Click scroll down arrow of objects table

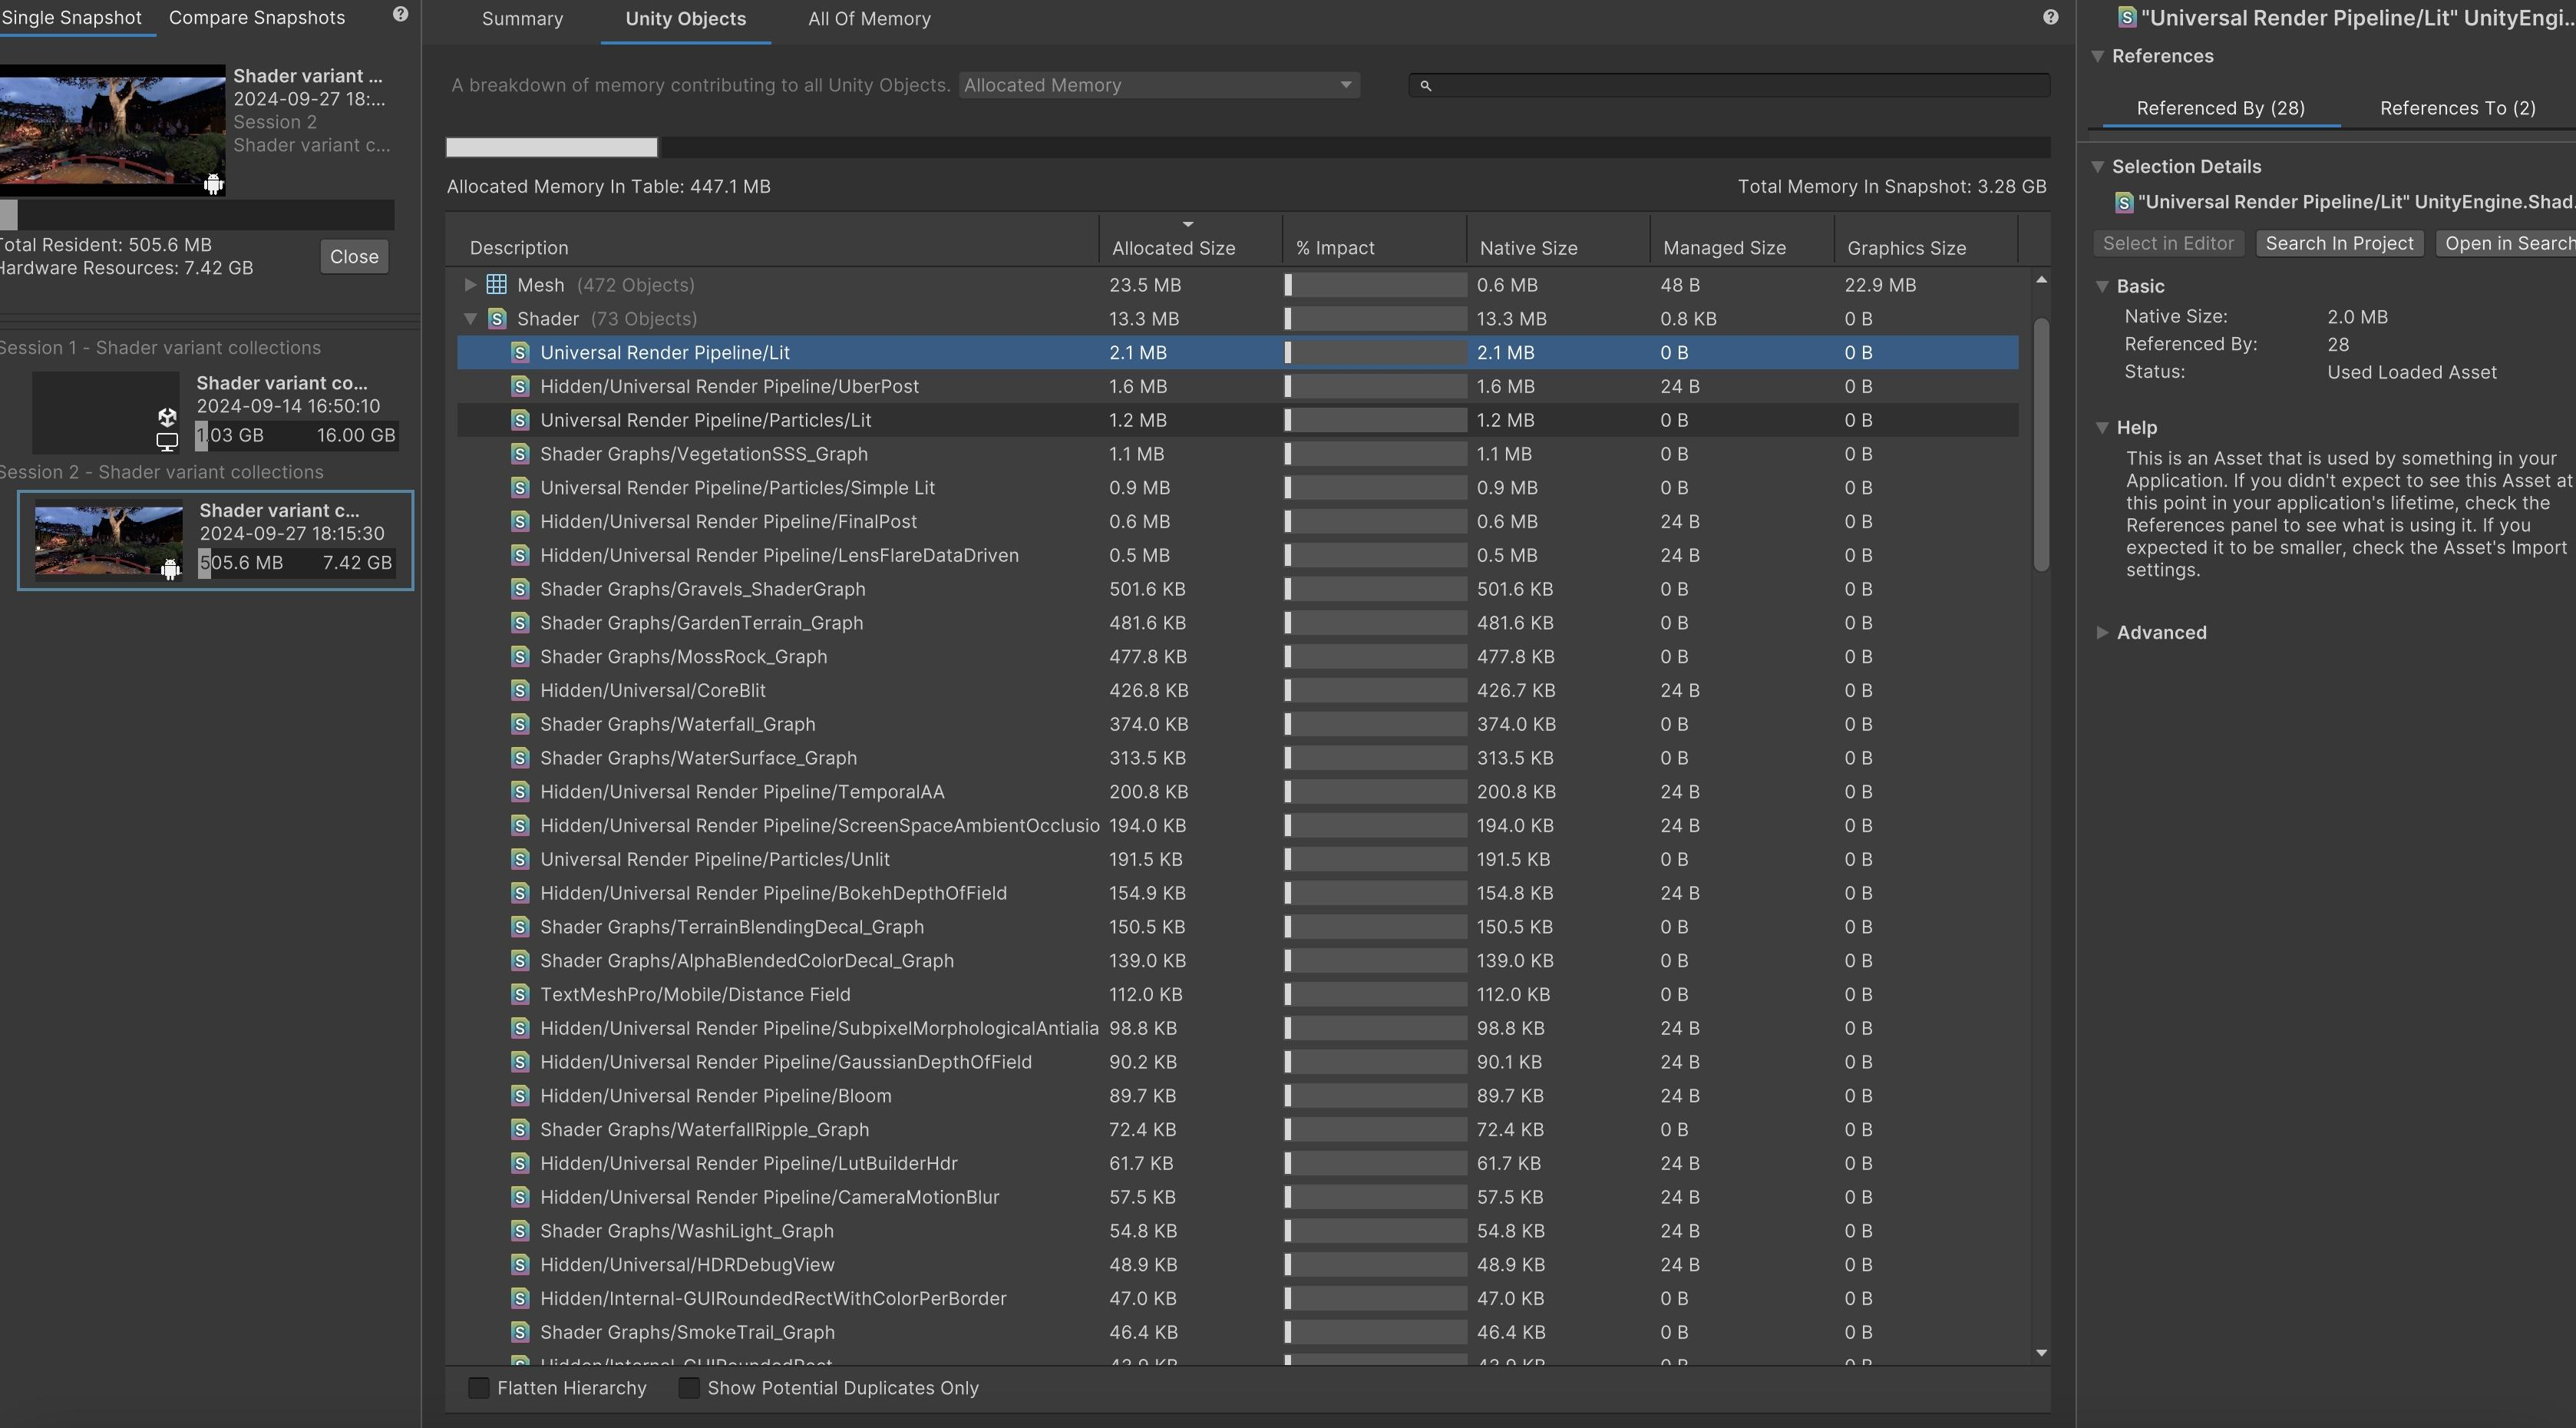click(2041, 1353)
